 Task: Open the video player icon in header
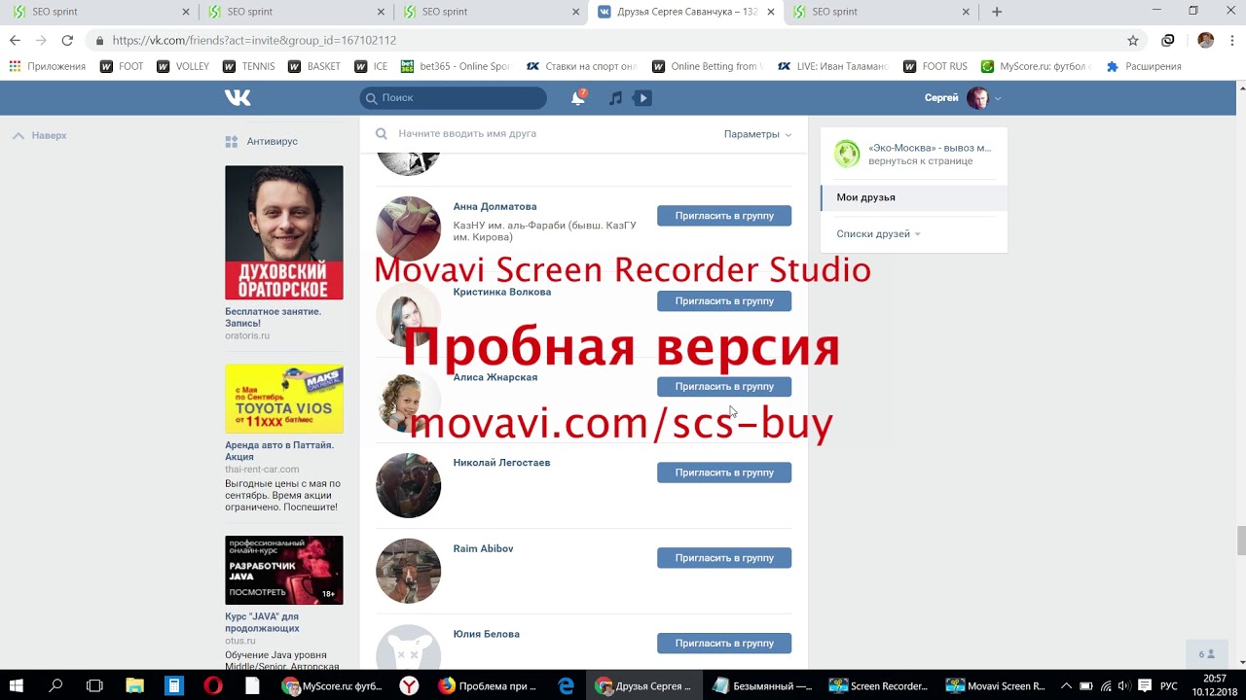[642, 98]
